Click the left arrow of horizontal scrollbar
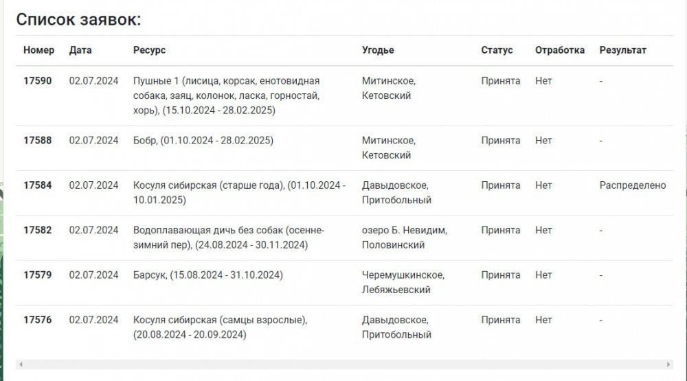Viewport: 687px width, 381px height. (21, 364)
